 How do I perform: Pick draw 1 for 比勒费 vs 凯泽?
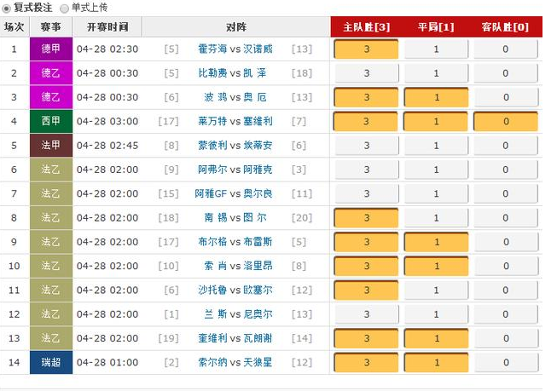pyautogui.click(x=436, y=73)
